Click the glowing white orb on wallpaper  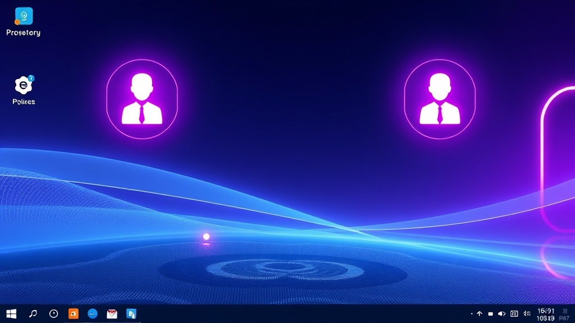coord(207,237)
